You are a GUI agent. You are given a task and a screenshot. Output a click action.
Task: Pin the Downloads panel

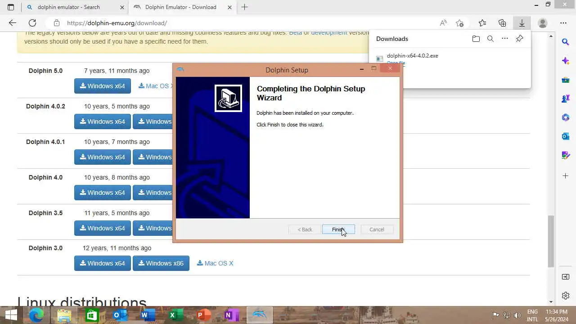519,39
